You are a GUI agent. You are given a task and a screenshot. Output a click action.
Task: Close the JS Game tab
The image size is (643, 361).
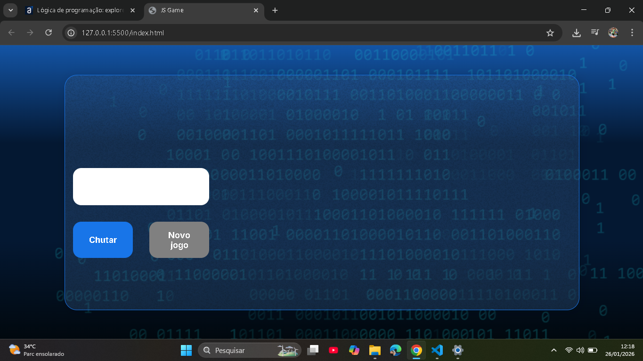coord(256,10)
